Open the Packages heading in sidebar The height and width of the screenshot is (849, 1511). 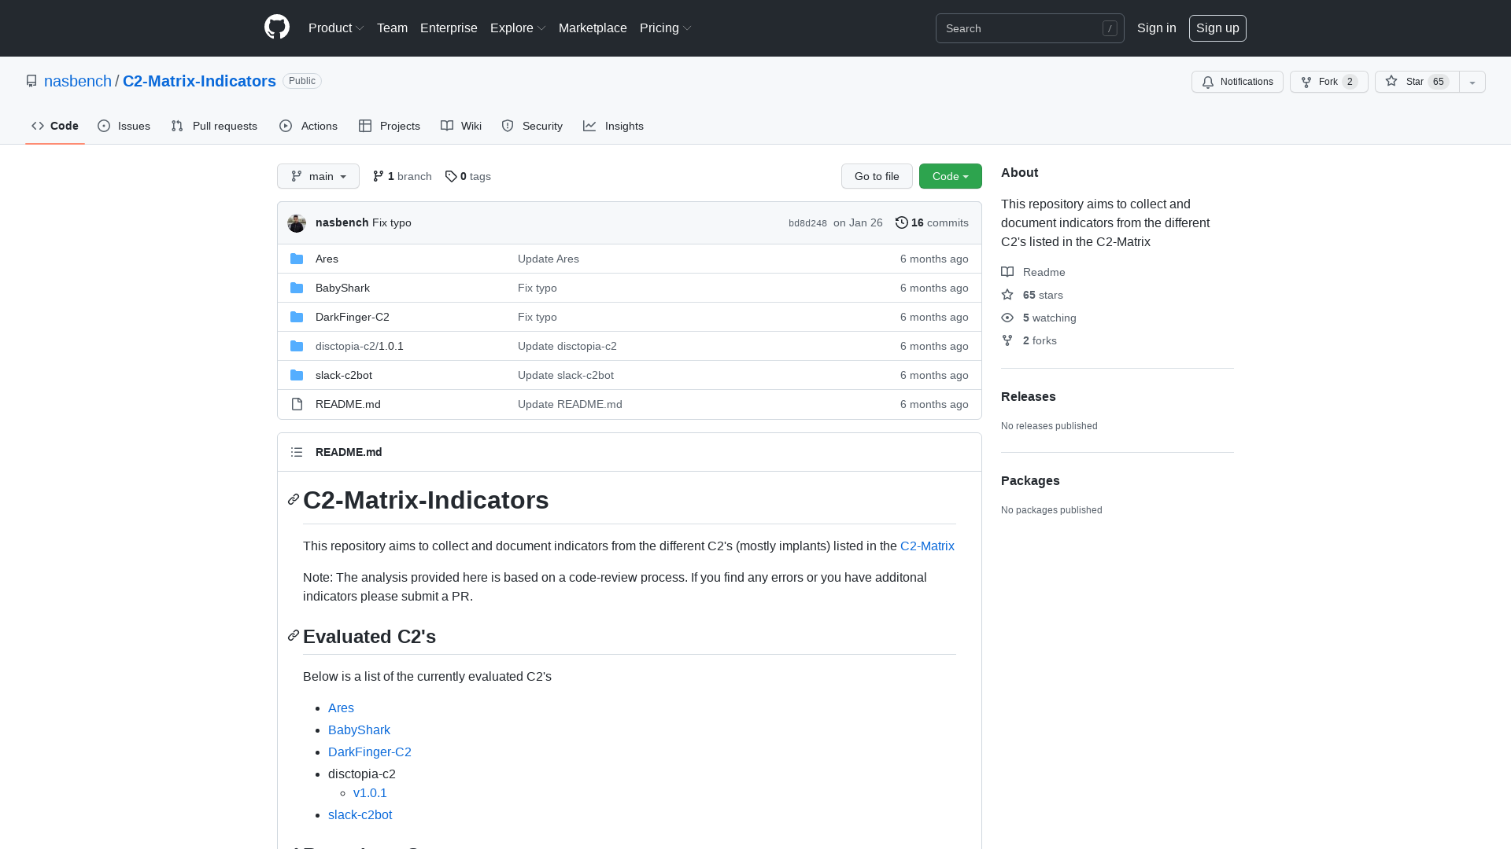[1030, 480]
